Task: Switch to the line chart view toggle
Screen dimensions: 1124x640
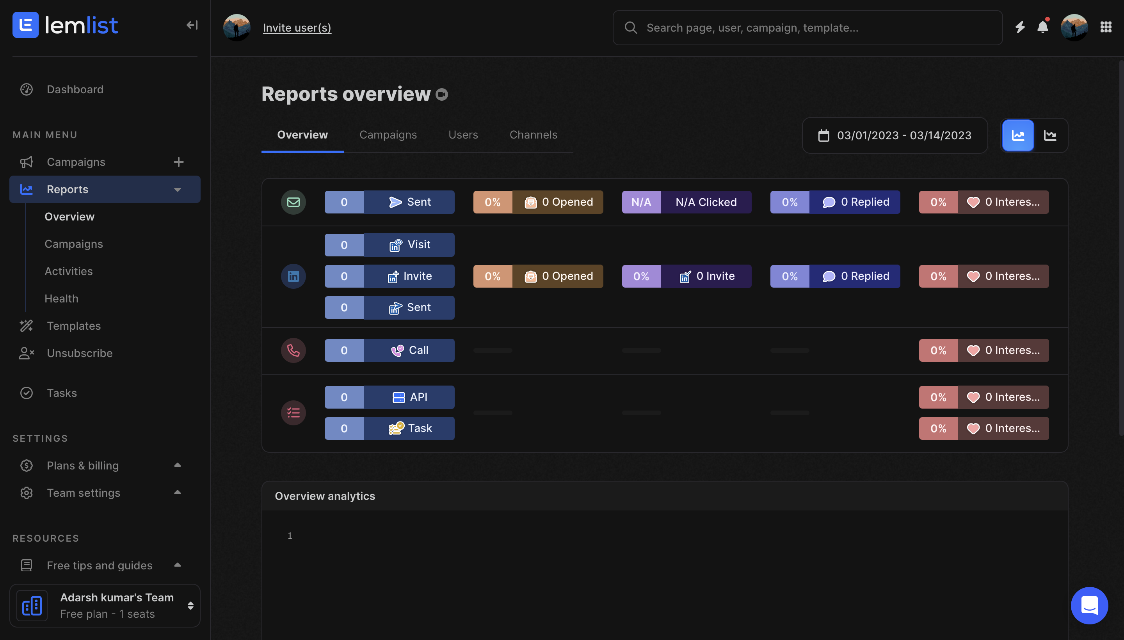Action: click(x=1050, y=135)
